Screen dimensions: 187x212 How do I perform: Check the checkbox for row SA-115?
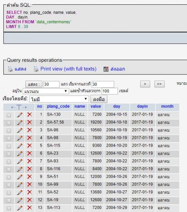point(9,146)
